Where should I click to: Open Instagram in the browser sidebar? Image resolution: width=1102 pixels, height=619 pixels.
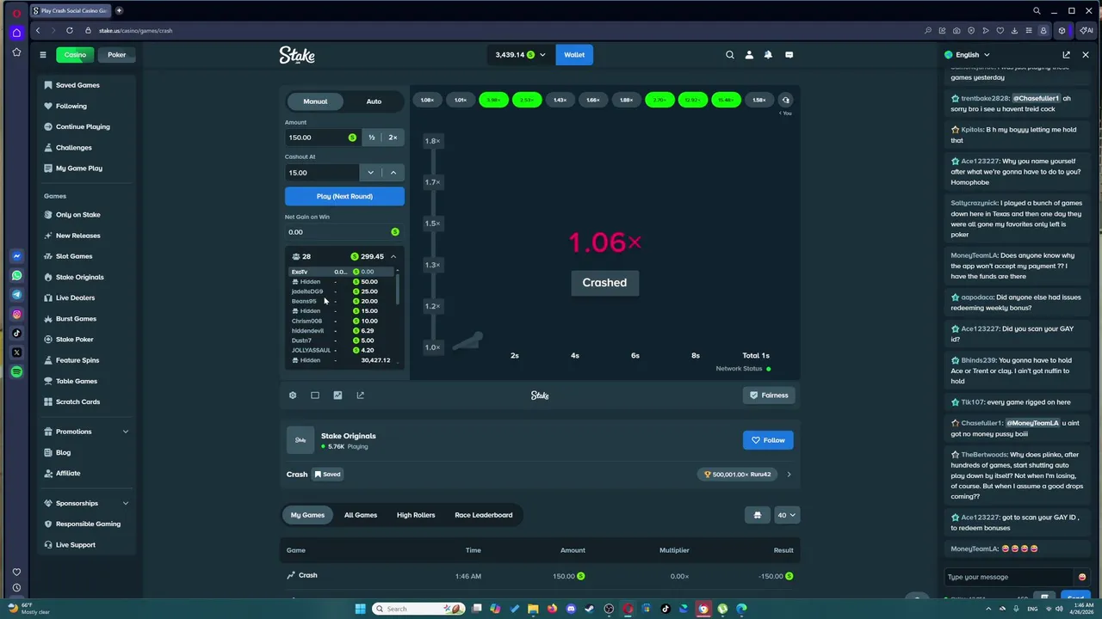(x=16, y=315)
